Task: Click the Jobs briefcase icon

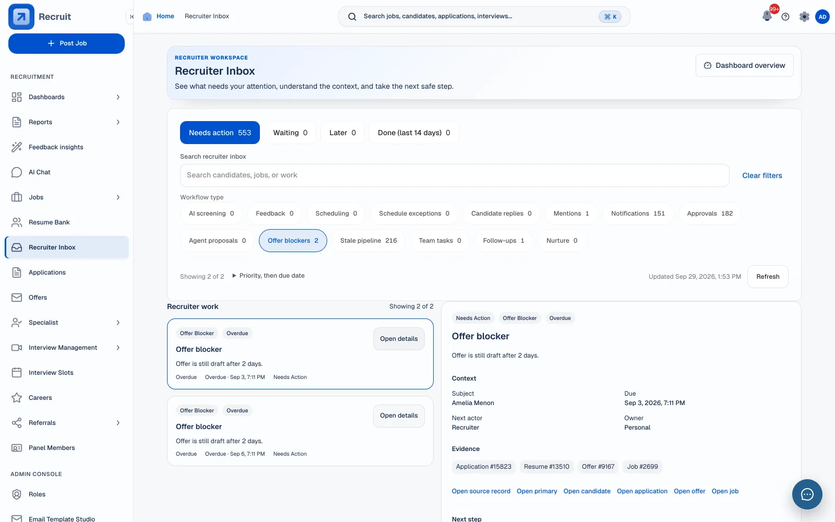Action: (x=17, y=197)
